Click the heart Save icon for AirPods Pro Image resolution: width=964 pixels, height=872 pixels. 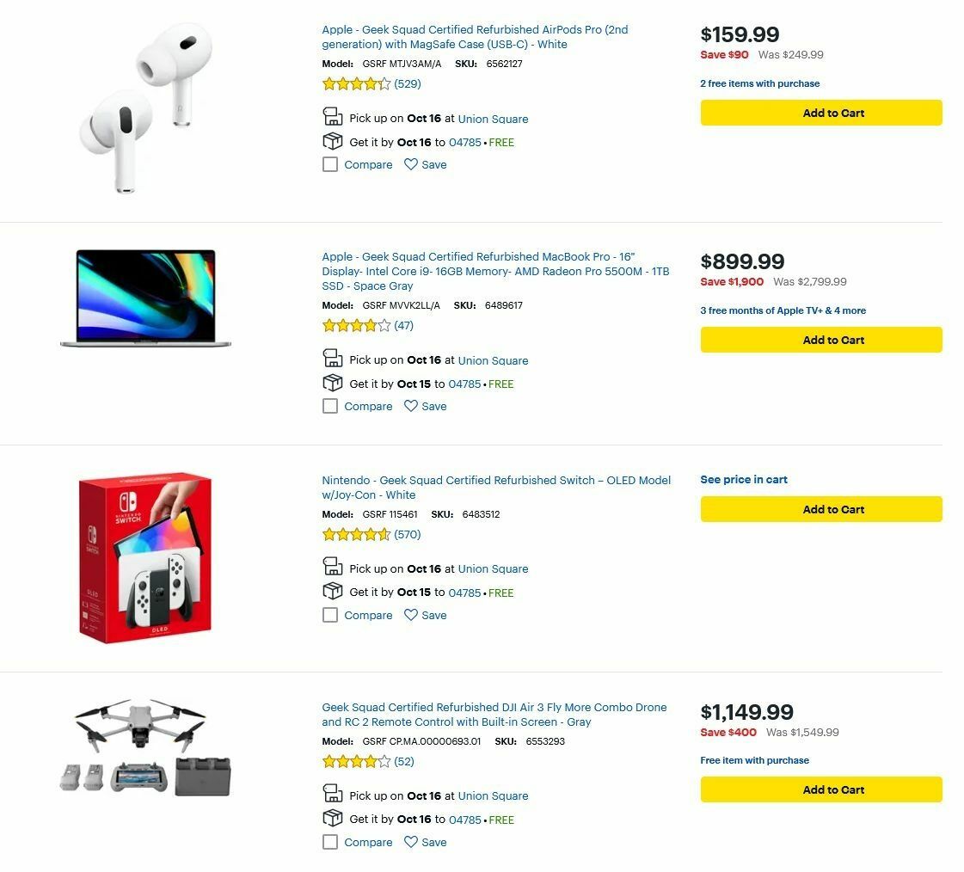tap(409, 164)
